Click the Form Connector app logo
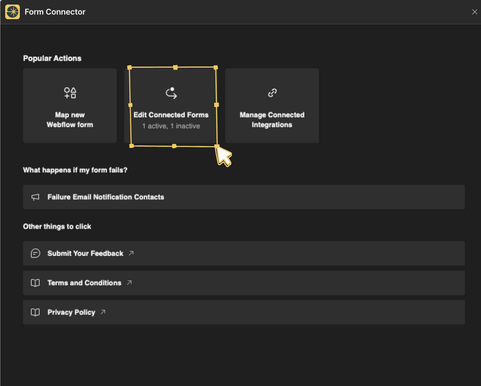The image size is (481, 386). pos(12,12)
